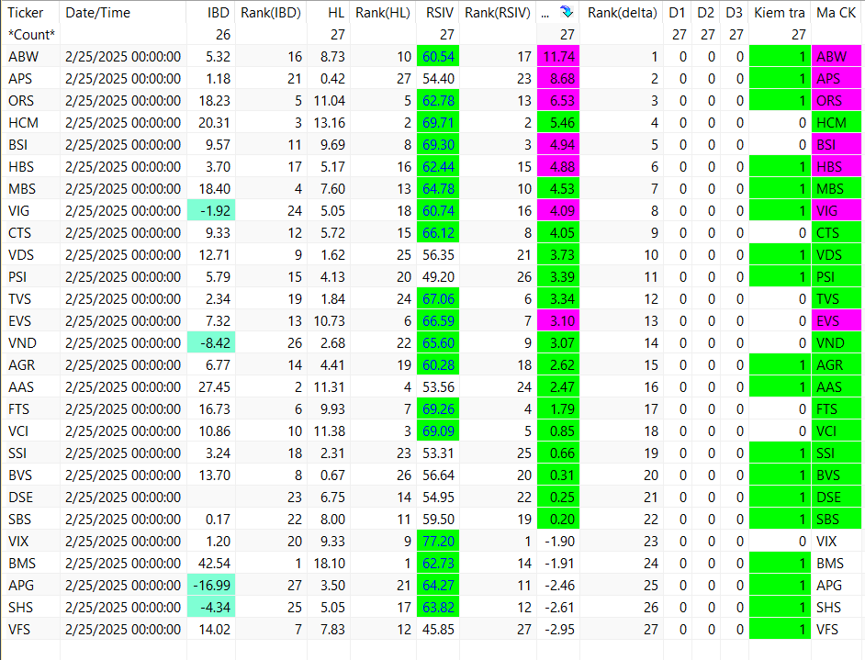This screenshot has height=660, width=865.
Task: Click the HL value 18.10
Action: (330, 564)
